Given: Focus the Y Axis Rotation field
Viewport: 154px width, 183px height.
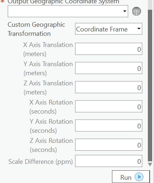Looking at the screenshot, I should 109,125.
